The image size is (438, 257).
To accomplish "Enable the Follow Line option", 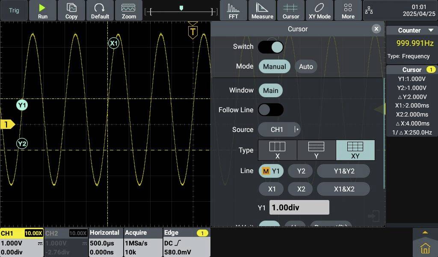I will coord(271,110).
